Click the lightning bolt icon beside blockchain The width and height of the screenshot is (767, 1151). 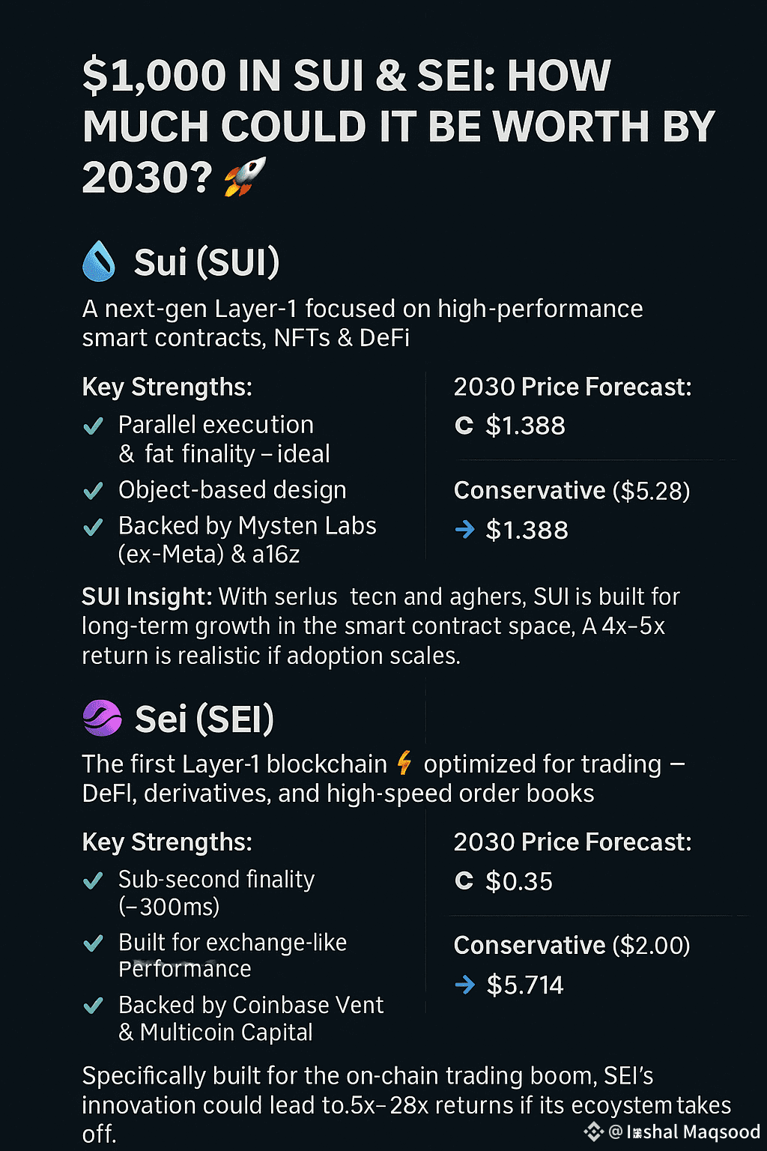point(404,763)
